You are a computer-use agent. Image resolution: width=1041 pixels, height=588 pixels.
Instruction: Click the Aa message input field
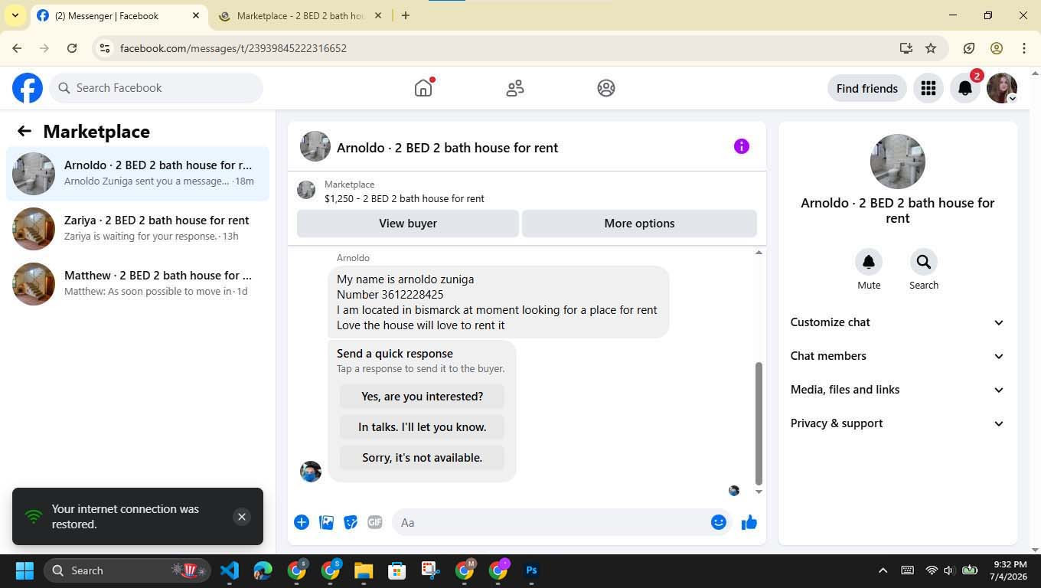click(551, 522)
